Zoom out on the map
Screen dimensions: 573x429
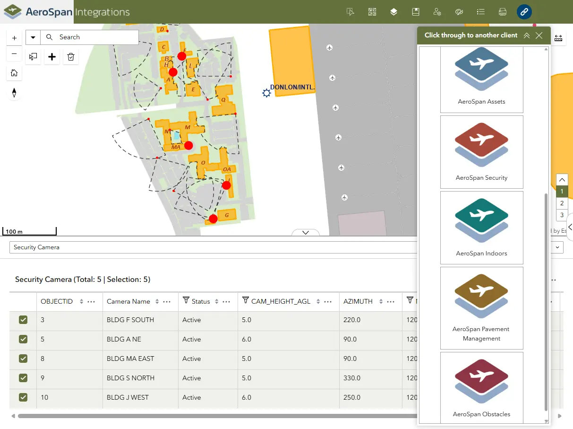[x=14, y=54]
